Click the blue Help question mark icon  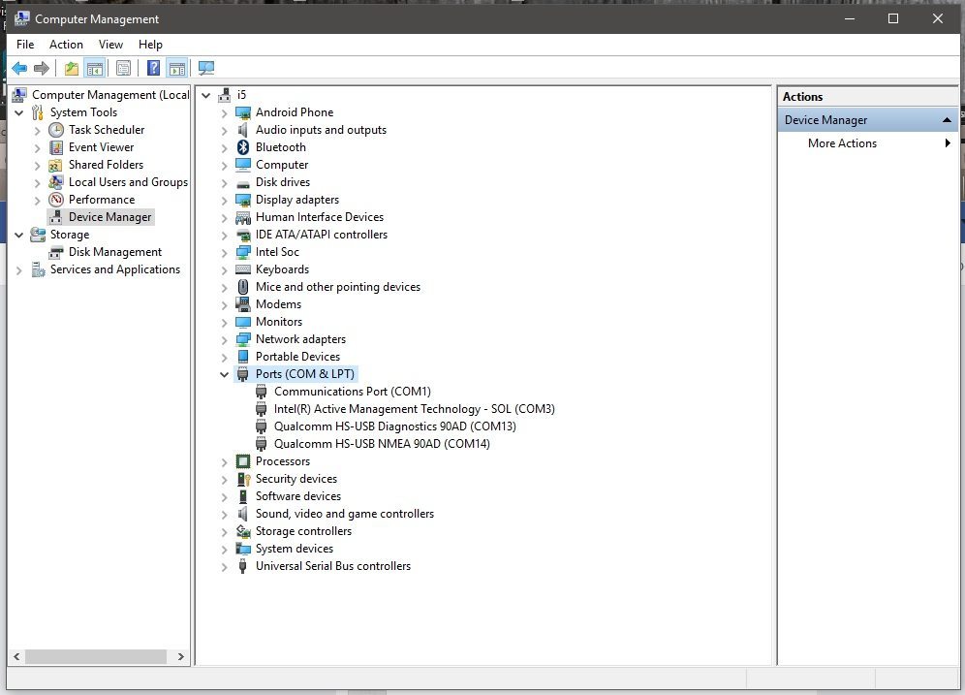click(153, 68)
